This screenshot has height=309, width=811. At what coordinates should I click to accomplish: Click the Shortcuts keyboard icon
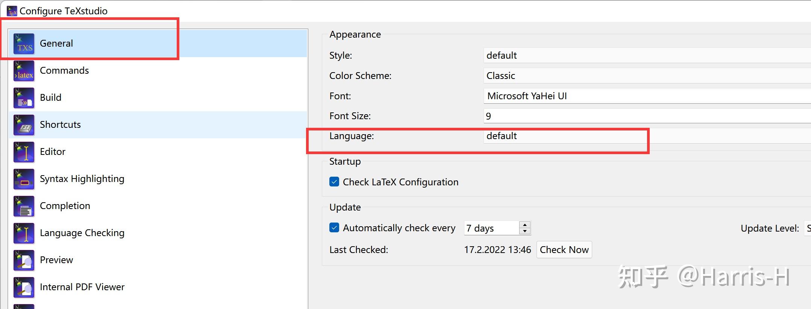pyautogui.click(x=24, y=125)
